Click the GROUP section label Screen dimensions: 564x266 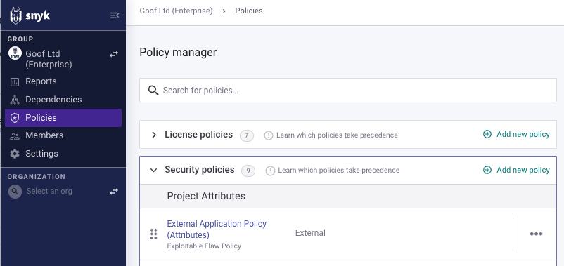[x=20, y=39]
